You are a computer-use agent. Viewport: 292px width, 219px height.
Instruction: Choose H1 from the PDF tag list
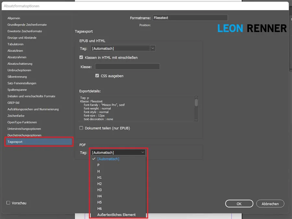point(100,177)
